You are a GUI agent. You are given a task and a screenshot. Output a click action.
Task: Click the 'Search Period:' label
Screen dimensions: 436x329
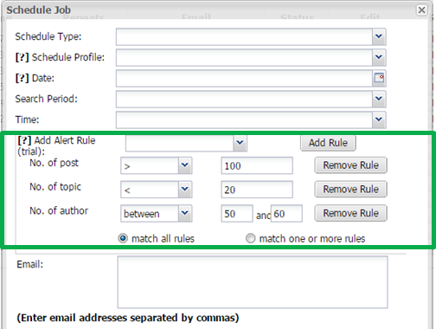click(46, 99)
